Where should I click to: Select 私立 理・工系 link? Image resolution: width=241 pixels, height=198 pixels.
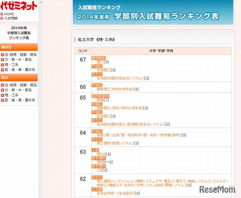tap(11, 95)
